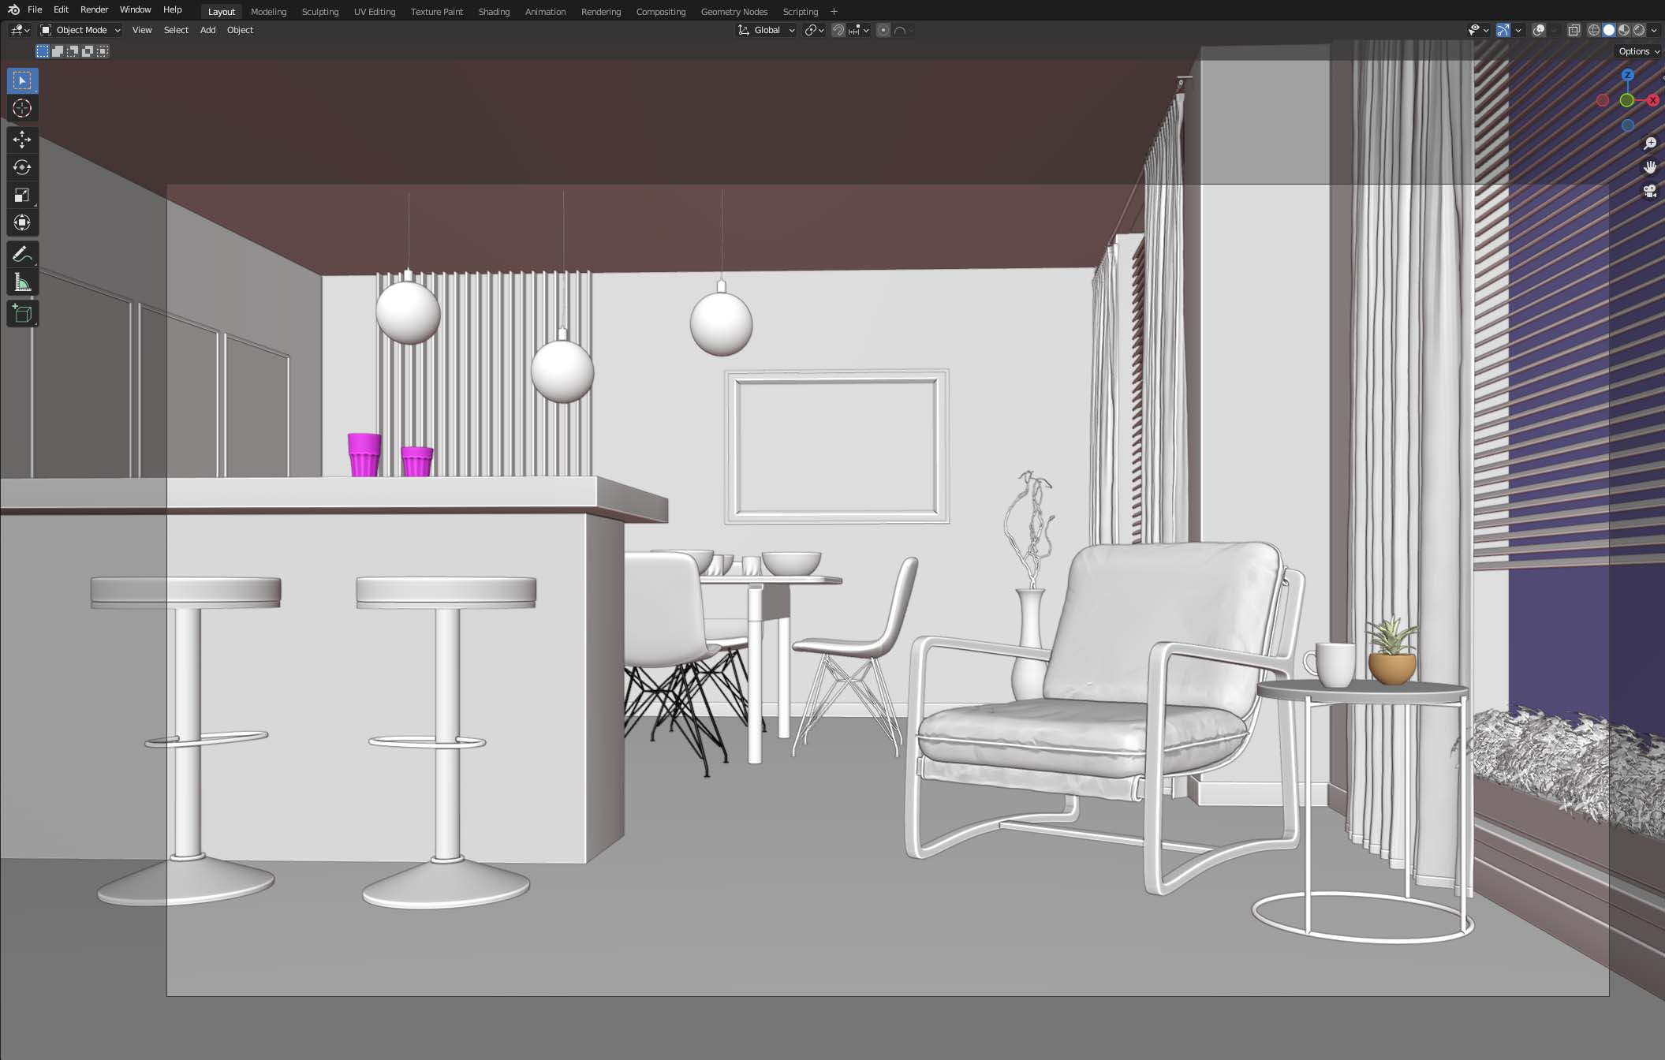Open the Object menu in the header
1665x1060 pixels.
point(240,30)
